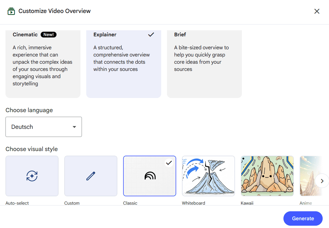The height and width of the screenshot is (228, 329).
Task: Click the right chevron to see more styles
Action: (x=322, y=181)
